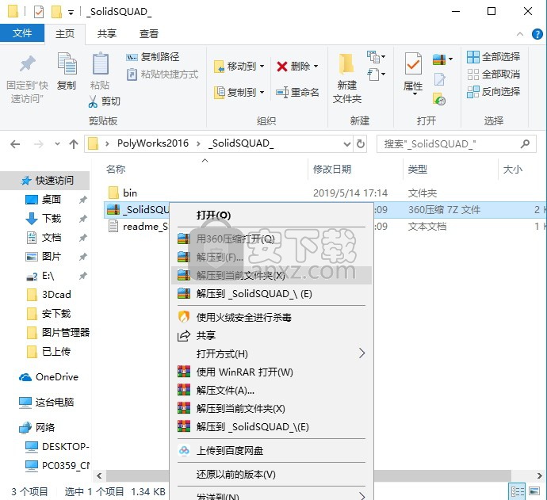Click the Up one level arrow
This screenshot has height=500, width=547.
coord(74,144)
